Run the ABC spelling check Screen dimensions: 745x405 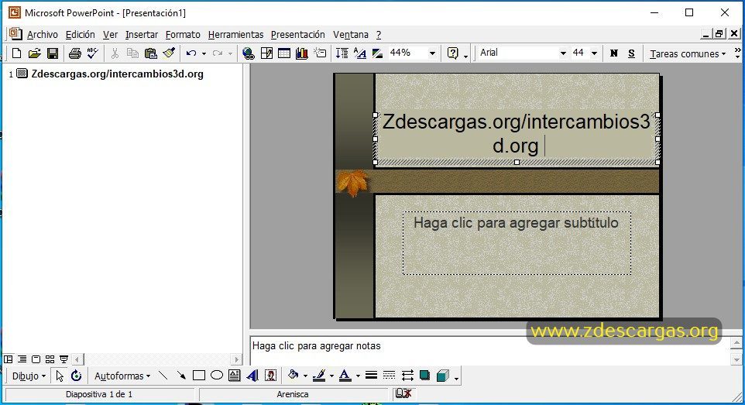(x=93, y=53)
